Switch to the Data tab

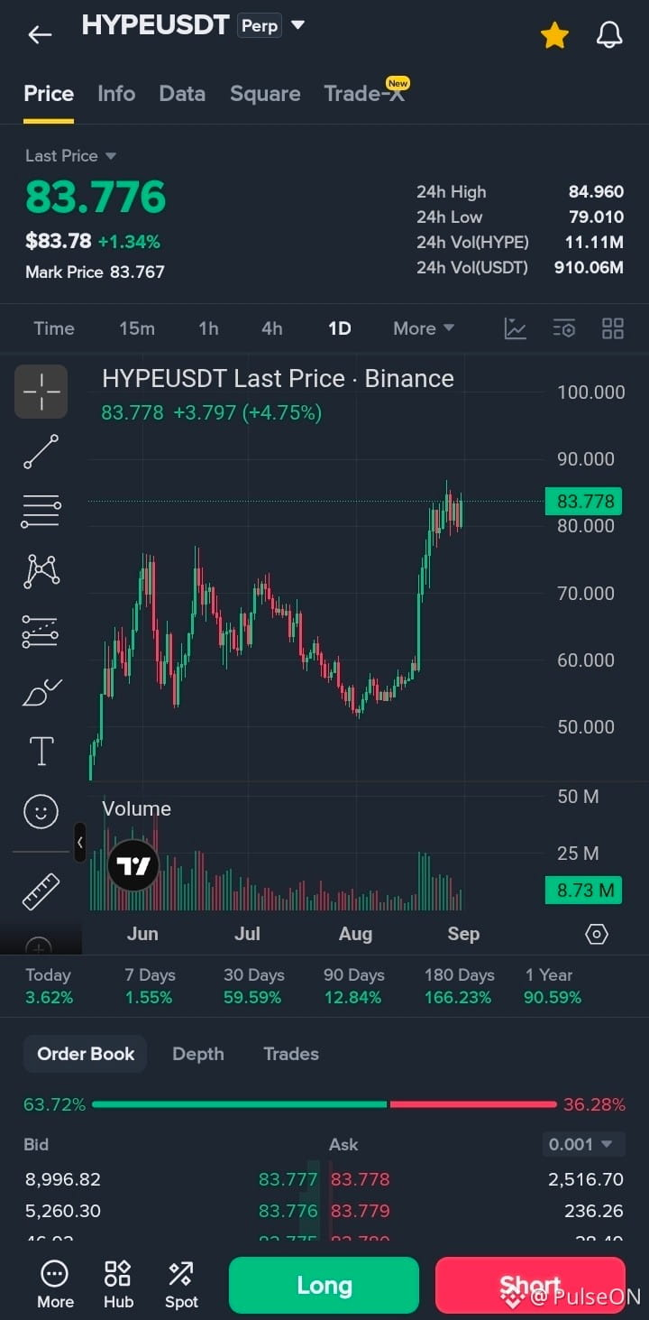(182, 94)
